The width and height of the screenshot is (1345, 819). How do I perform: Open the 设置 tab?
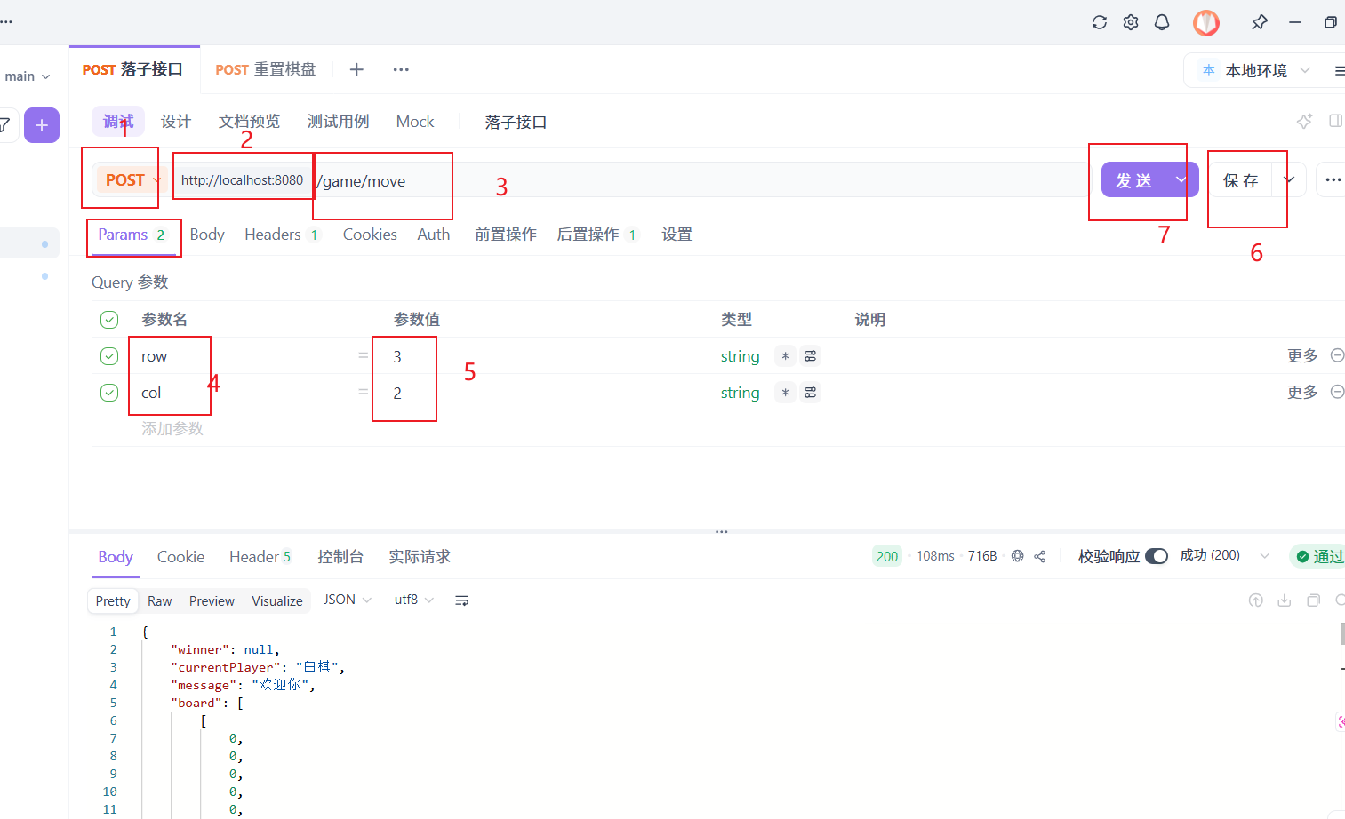pyautogui.click(x=677, y=235)
